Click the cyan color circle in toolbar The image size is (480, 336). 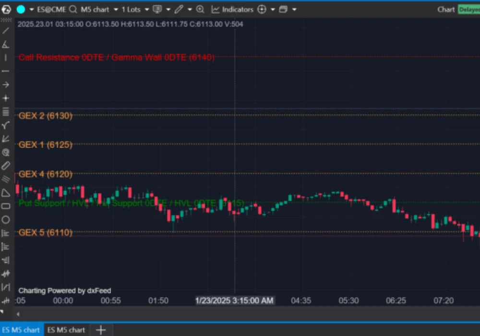21,10
